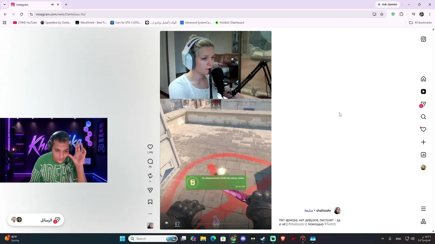Close the Instagram tab
Screen dimensions: 435x244
click(x=58, y=4)
